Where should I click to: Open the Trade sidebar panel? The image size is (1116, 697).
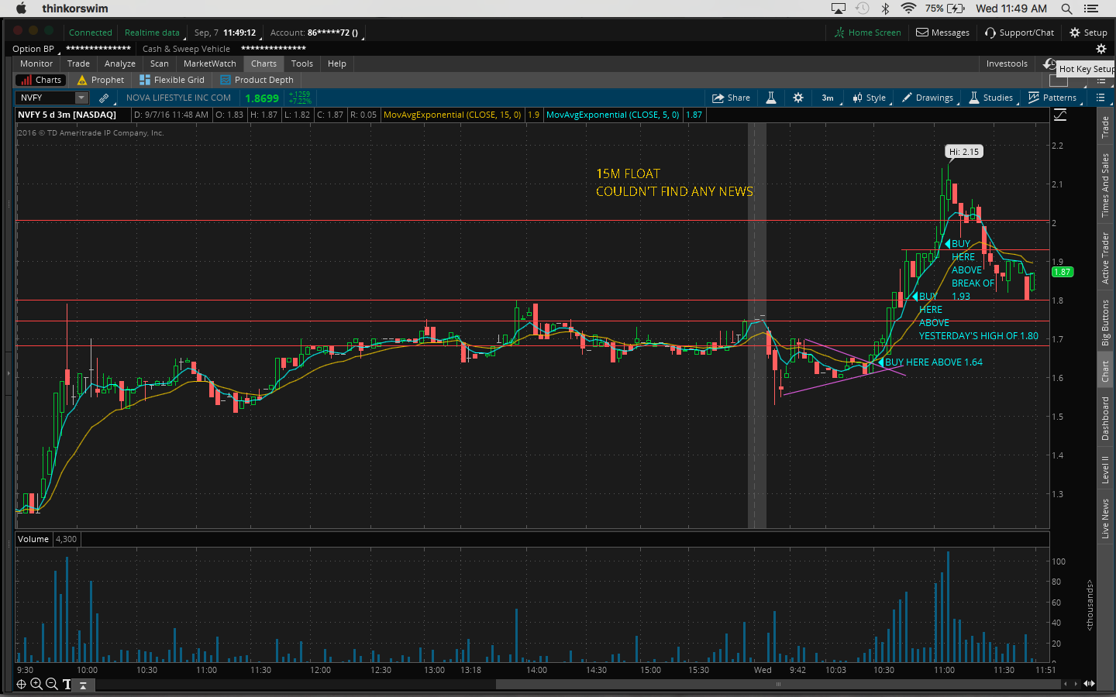tap(1106, 127)
